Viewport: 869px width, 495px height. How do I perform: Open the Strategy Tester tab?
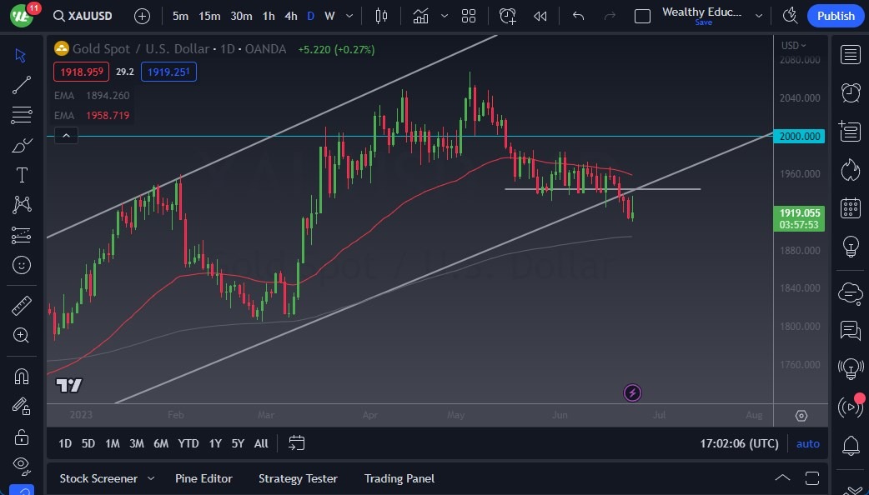298,478
